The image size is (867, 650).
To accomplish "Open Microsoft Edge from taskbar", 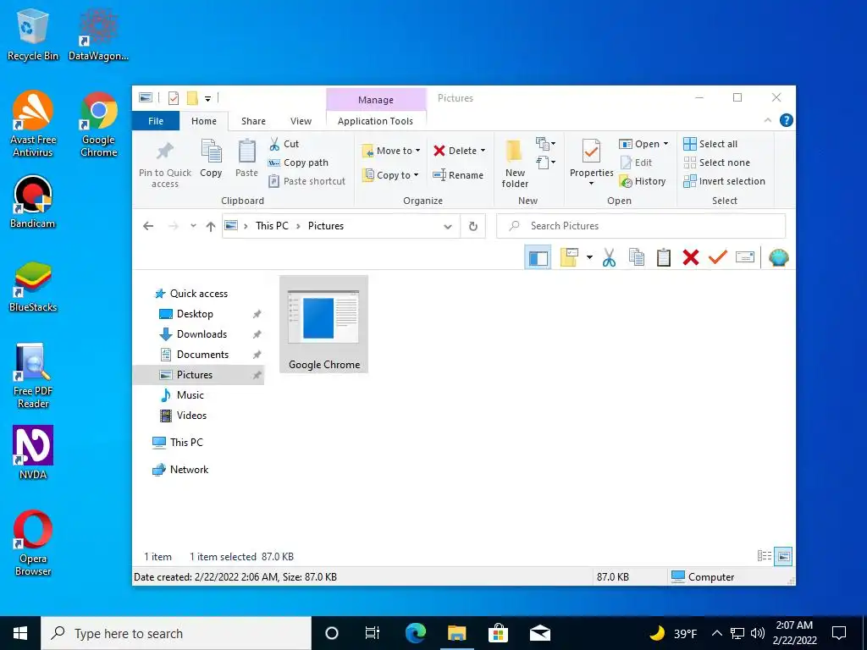I will (x=415, y=633).
